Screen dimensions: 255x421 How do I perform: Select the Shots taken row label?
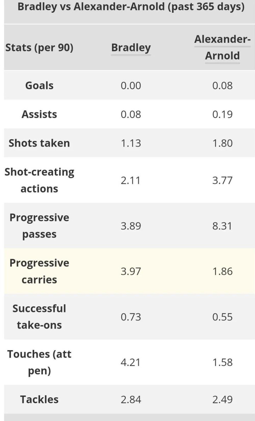(39, 143)
